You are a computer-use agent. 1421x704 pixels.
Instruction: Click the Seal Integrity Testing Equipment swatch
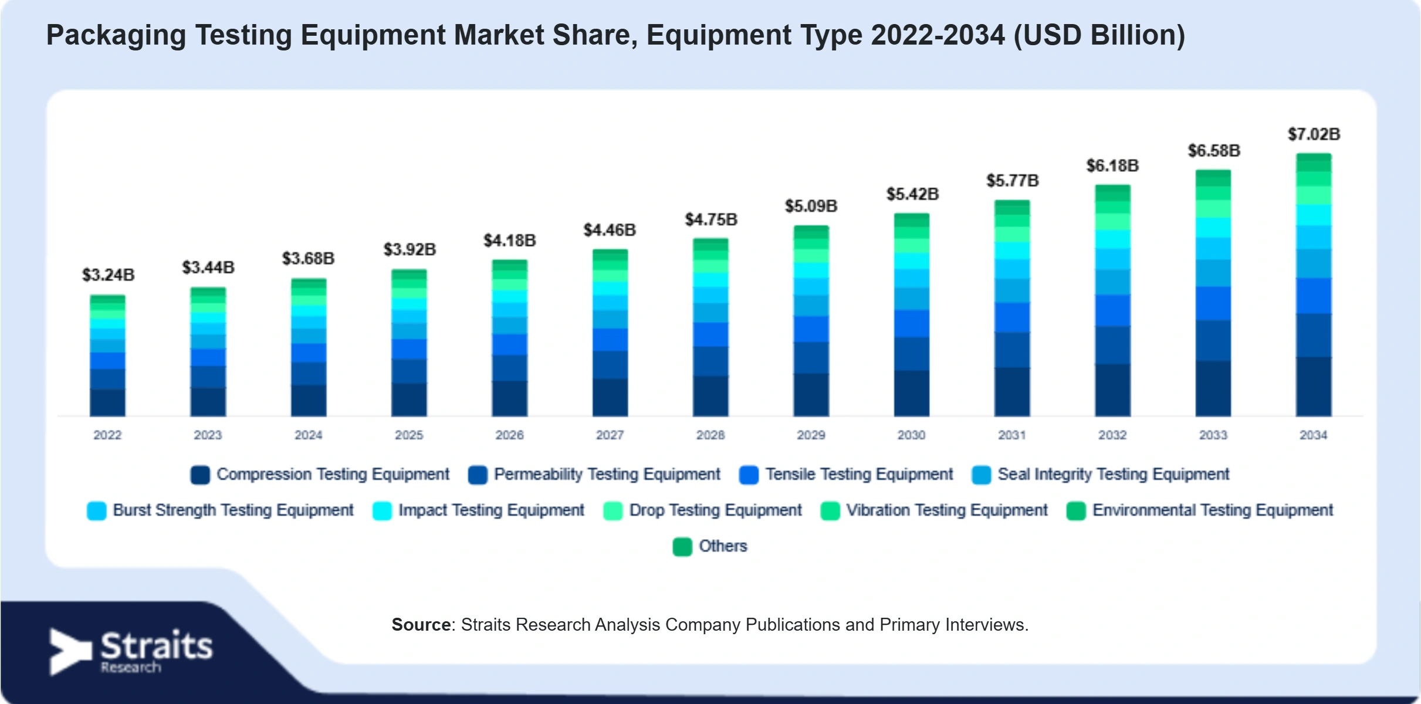[981, 475]
